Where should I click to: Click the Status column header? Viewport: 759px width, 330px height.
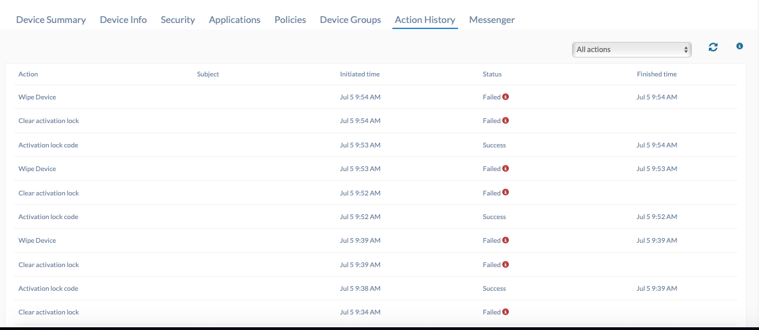[x=492, y=74]
